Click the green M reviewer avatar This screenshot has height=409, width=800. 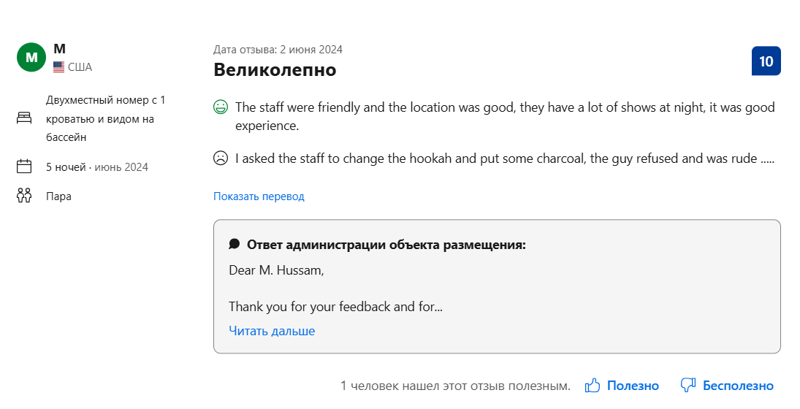coord(31,57)
